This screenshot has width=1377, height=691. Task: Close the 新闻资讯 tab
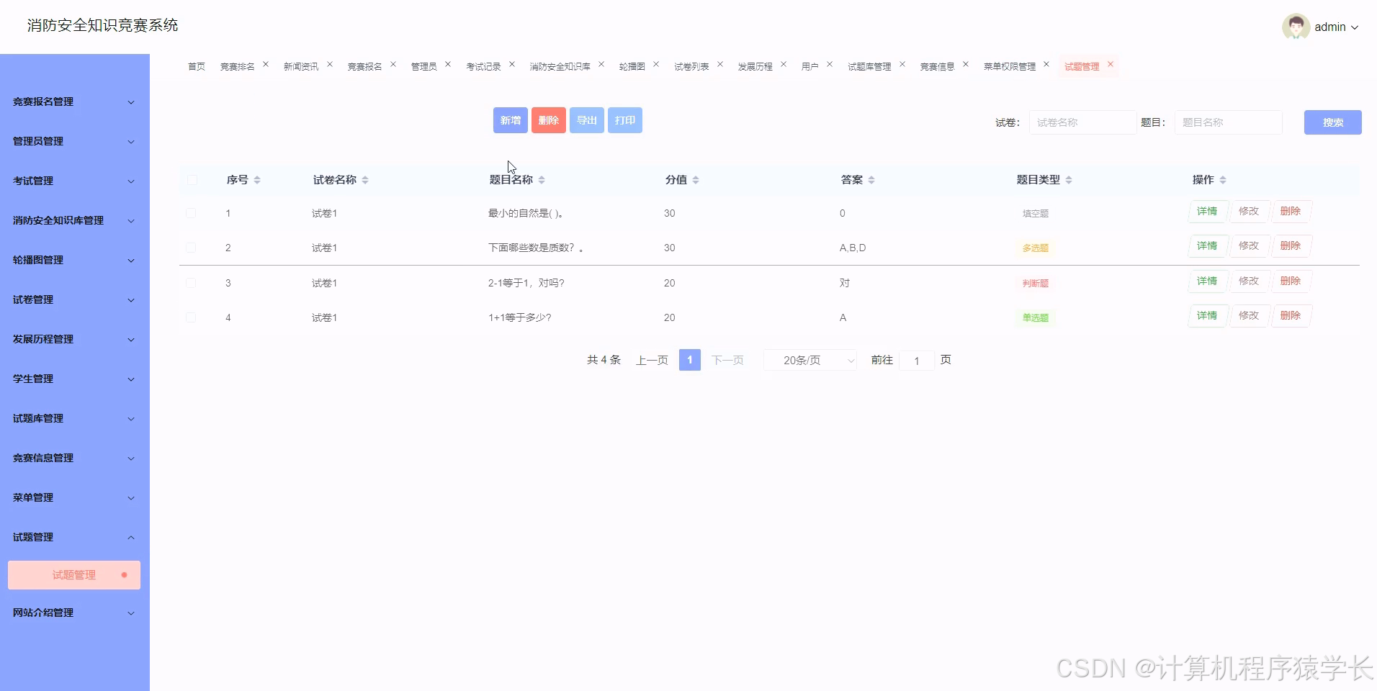click(330, 64)
